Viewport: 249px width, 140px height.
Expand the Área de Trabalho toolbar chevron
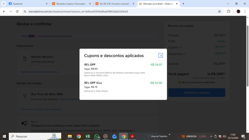pos(169,135)
